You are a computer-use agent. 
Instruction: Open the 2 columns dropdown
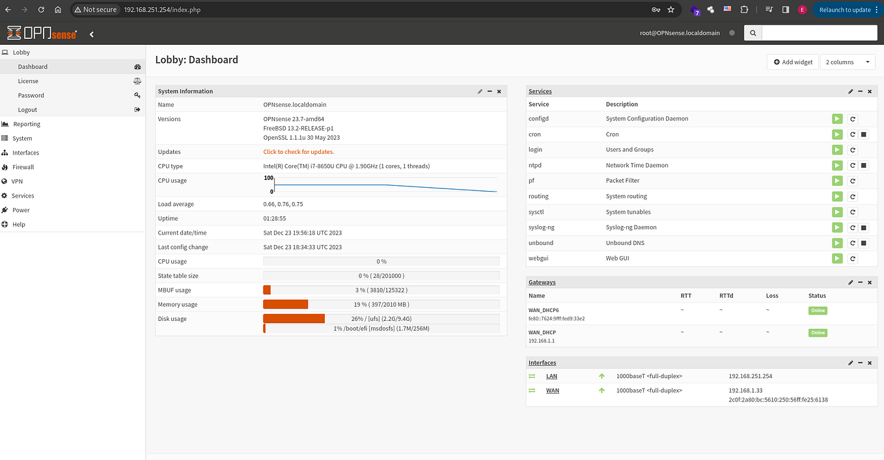point(848,62)
